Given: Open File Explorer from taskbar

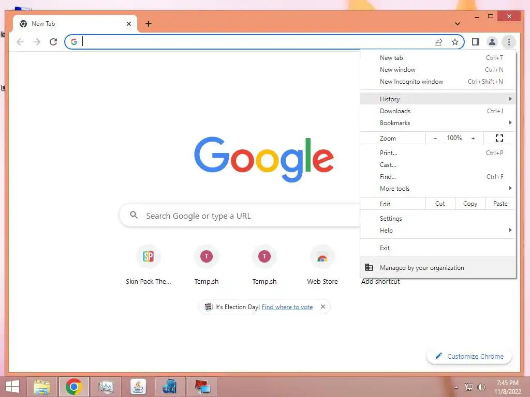Looking at the screenshot, I should [x=42, y=387].
